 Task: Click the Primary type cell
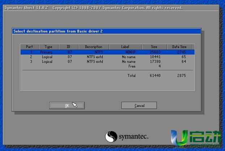coord(46,52)
